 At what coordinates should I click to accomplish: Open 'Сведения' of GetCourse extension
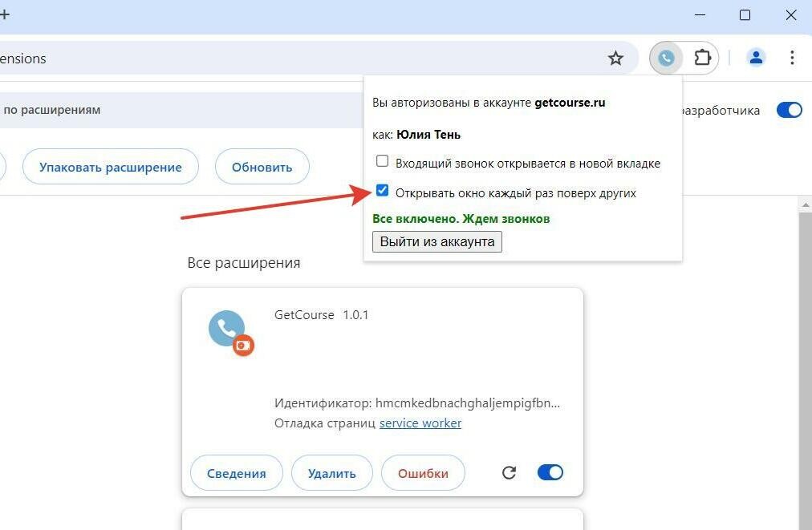pyautogui.click(x=237, y=472)
